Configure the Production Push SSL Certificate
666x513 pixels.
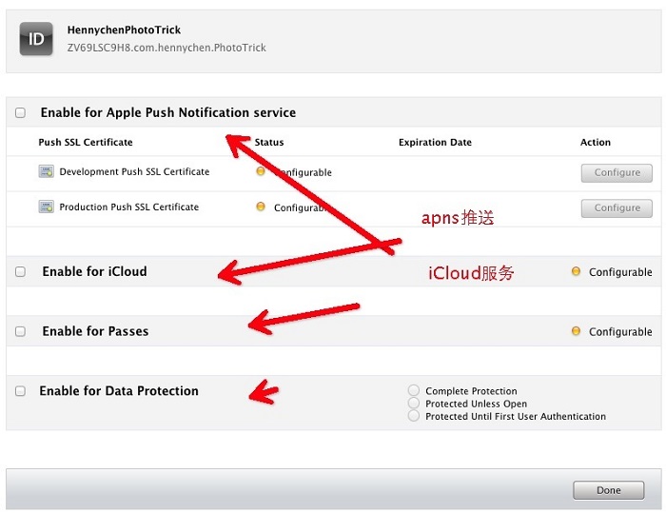click(617, 207)
